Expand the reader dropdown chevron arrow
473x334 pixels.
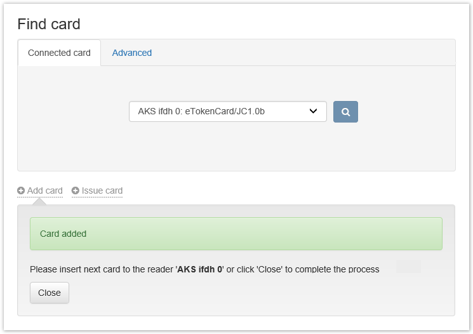pos(313,112)
